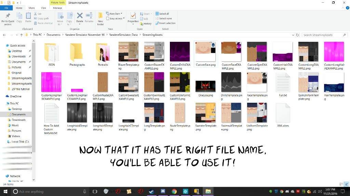350x196 pixels.
Task: Open the Customize Quick Access Toolbar dropdown
Action: pos(18,3)
